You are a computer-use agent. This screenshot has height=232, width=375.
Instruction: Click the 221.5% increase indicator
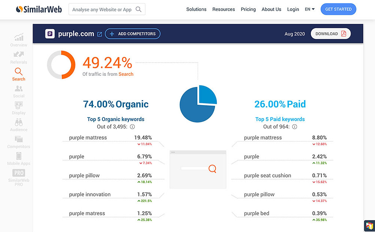[145, 201]
